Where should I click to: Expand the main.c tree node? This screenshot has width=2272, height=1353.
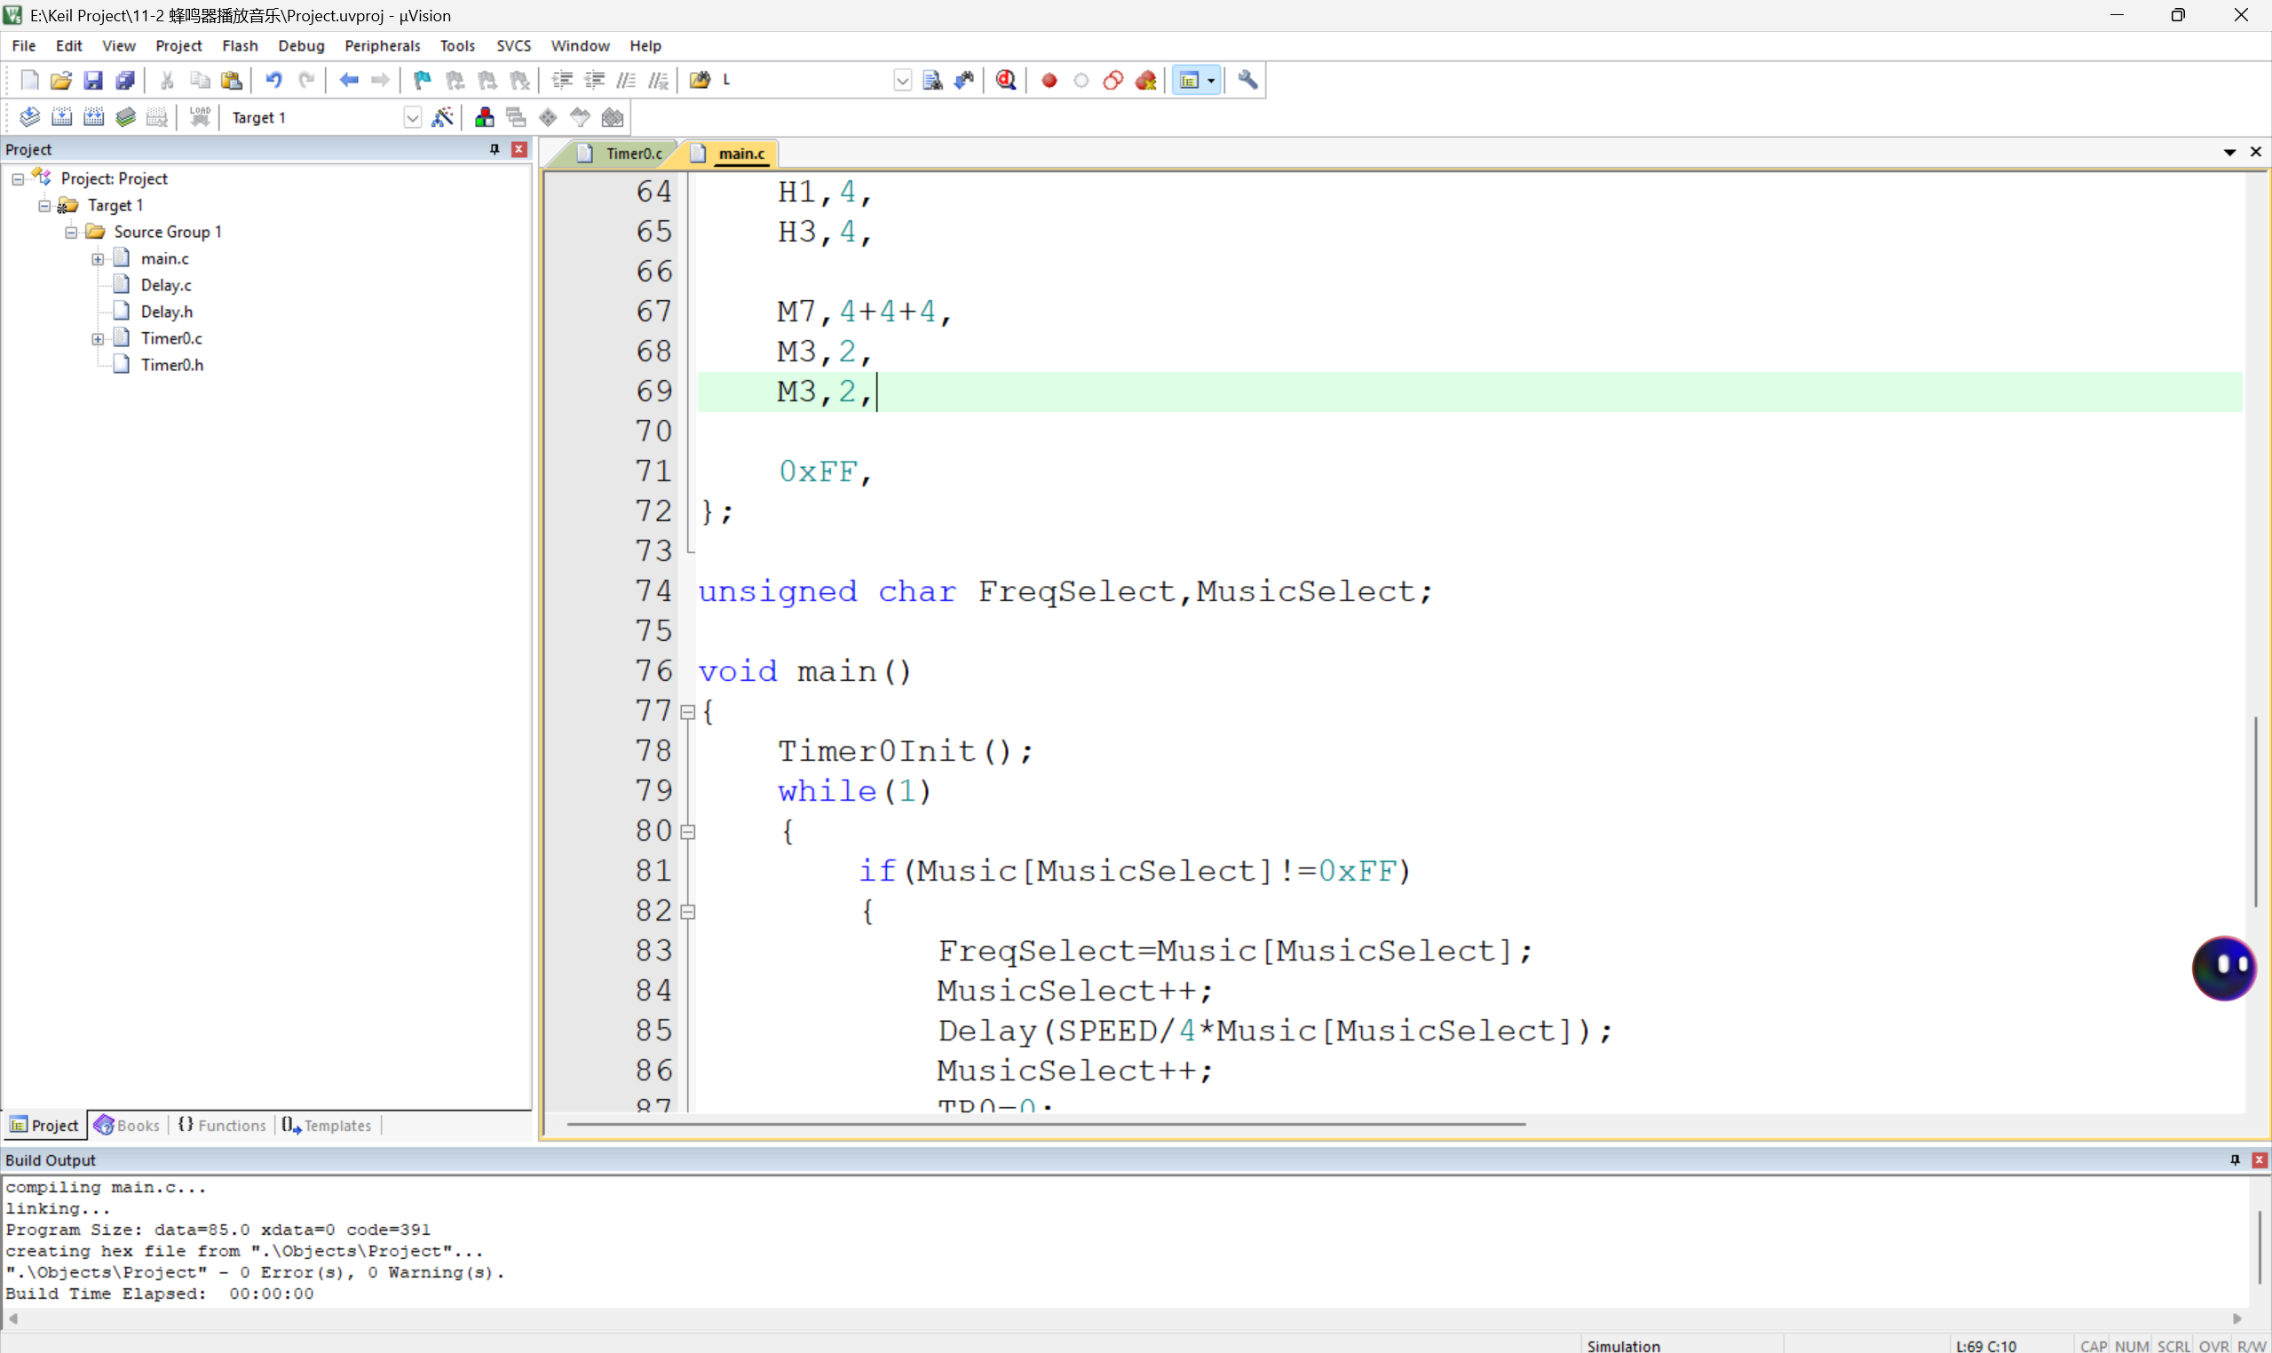point(98,259)
